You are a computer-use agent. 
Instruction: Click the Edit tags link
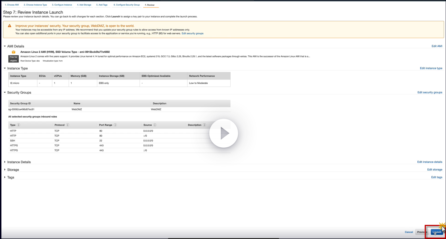[437, 177]
